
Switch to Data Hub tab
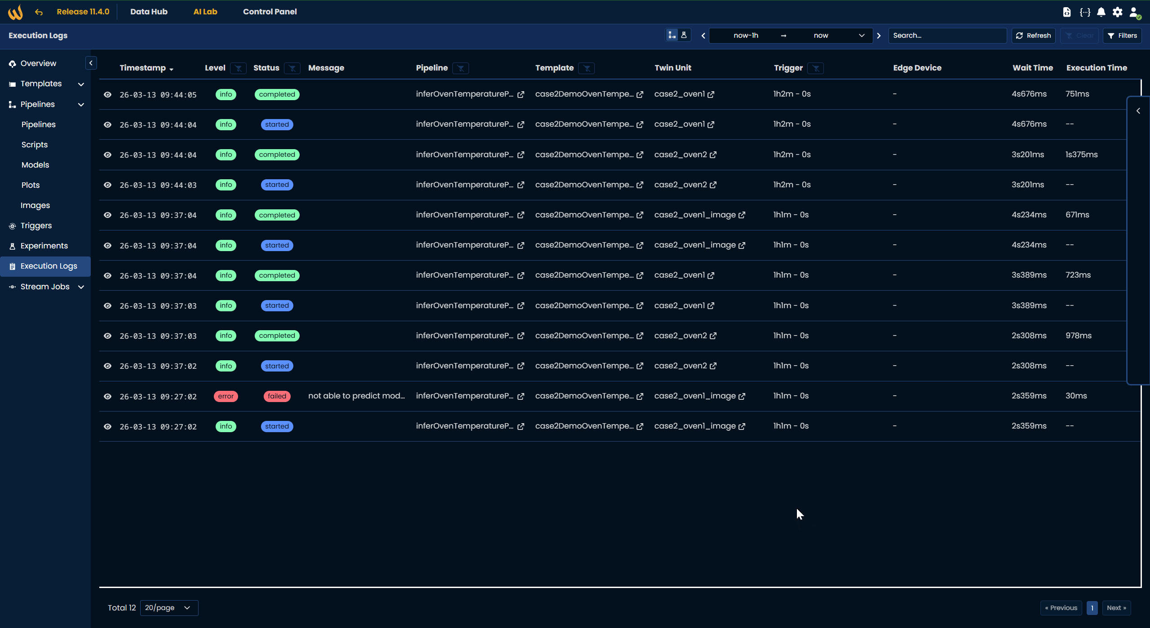tap(149, 12)
